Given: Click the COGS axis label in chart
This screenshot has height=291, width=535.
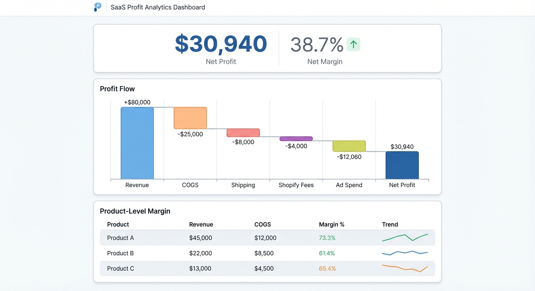Looking at the screenshot, I should 190,185.
